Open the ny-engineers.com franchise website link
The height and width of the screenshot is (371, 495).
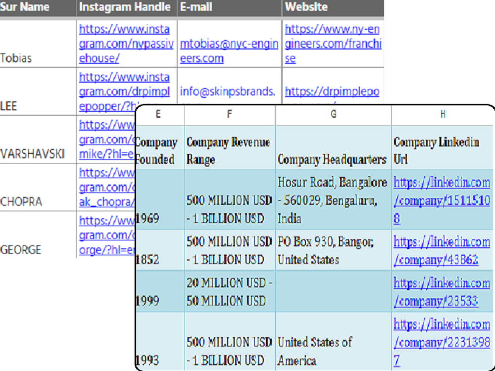tap(333, 44)
